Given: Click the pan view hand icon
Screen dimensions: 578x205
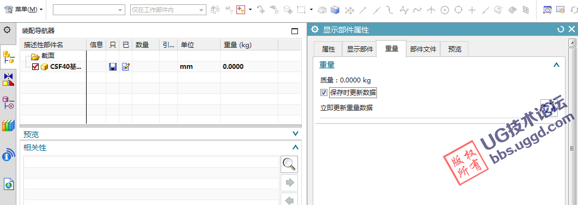Looking at the screenshot, I should [561, 10].
